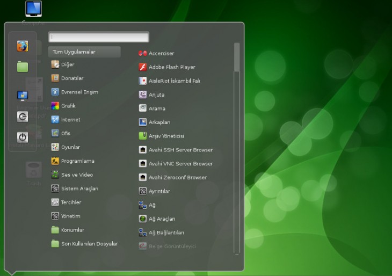The width and height of the screenshot is (392, 276).
Task: Focus the menu search text field
Action: (x=98, y=37)
